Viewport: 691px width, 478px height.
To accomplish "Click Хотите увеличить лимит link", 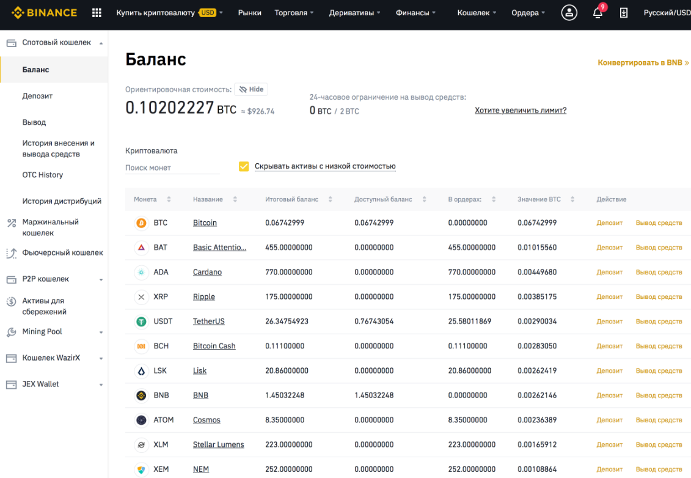I will [x=521, y=110].
